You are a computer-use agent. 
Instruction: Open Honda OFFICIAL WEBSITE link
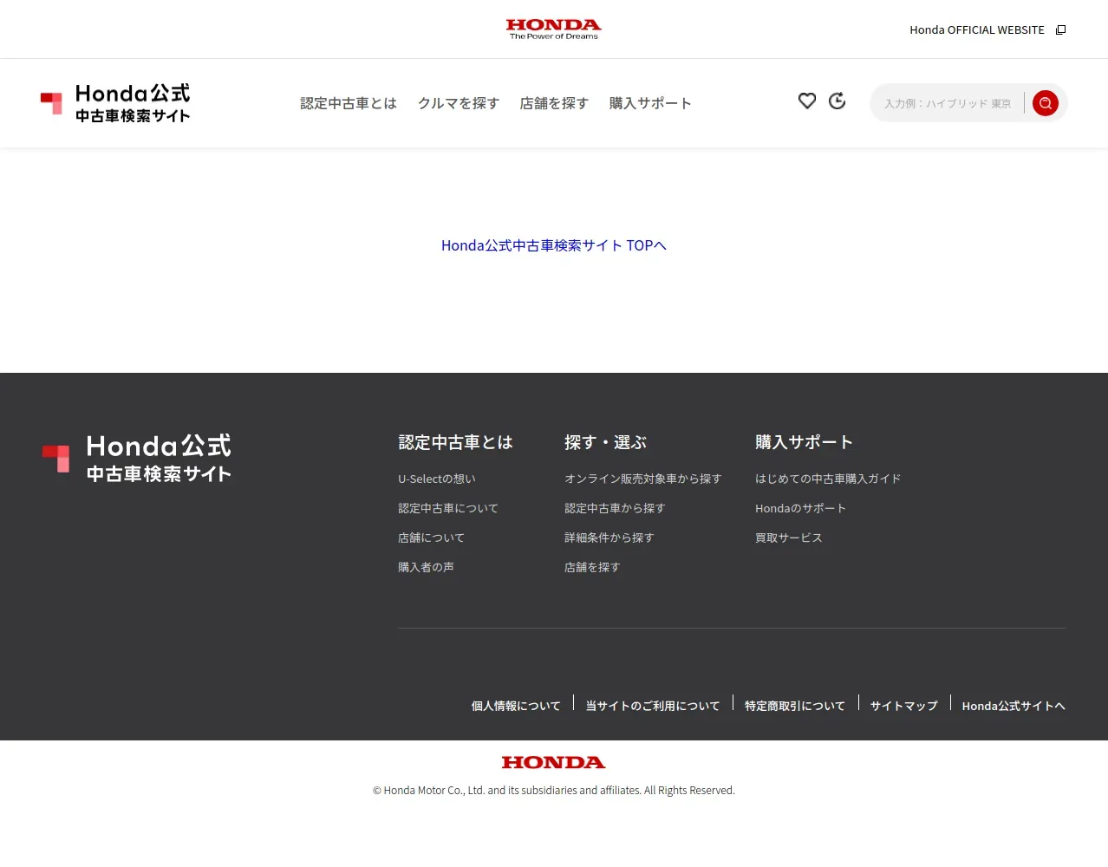click(976, 29)
